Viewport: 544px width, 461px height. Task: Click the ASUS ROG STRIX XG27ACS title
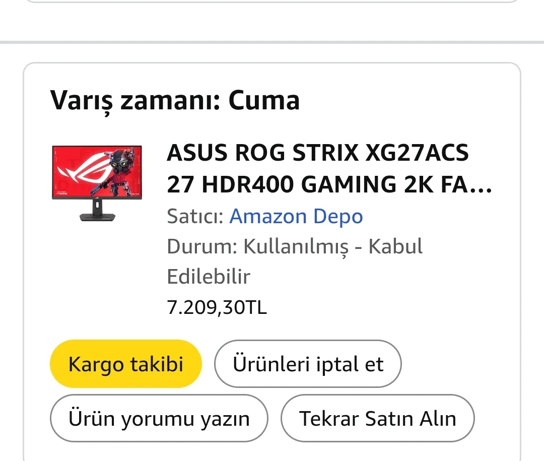317,153
